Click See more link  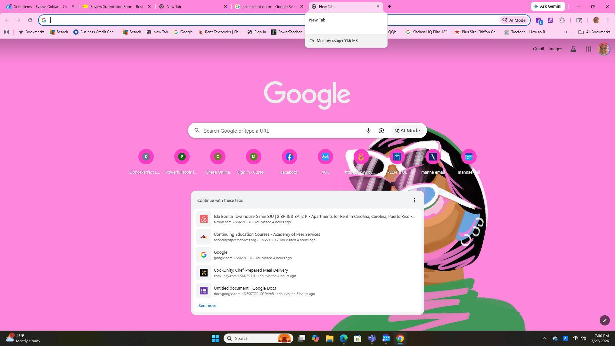pos(207,305)
